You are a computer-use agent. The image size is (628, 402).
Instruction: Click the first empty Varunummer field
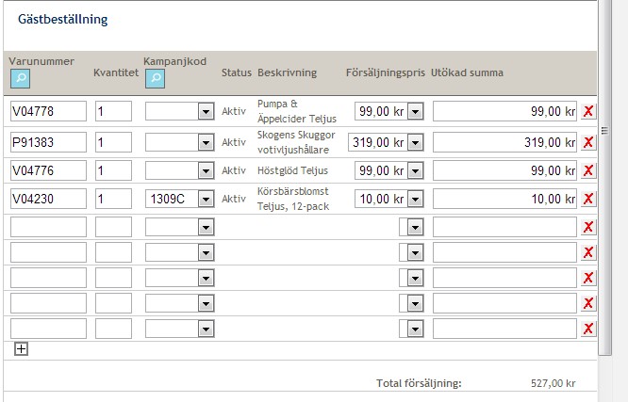[x=48, y=227]
